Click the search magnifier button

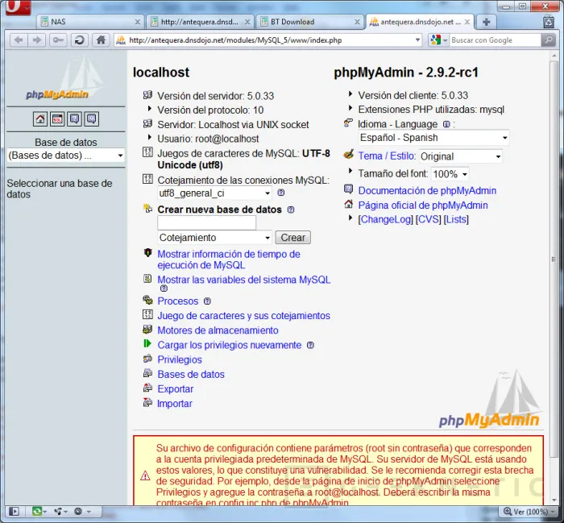[549, 40]
